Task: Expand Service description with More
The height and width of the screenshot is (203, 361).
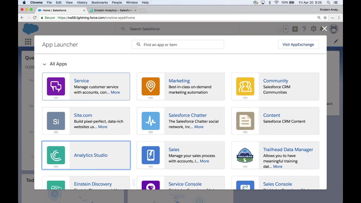Action: 115,92
